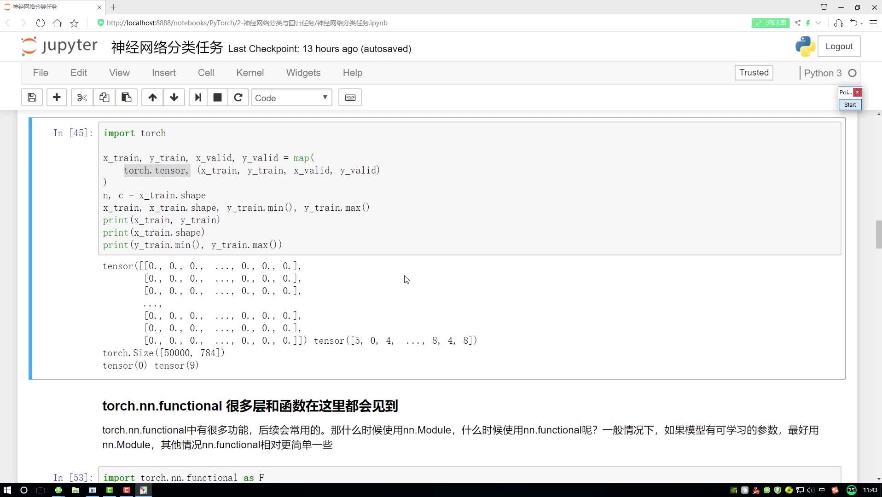Click the scrollbar down arrow
882x497 pixels.
(878, 479)
